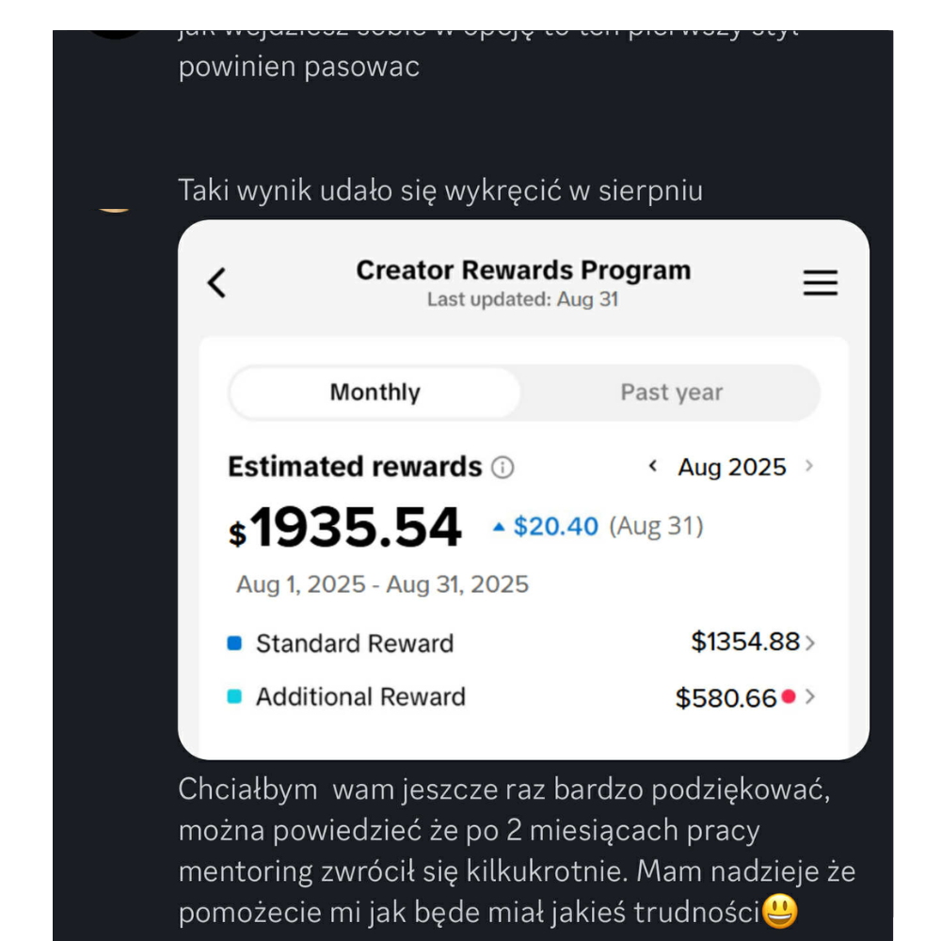Switch to the Past year tab
941x941 pixels.
(x=671, y=392)
